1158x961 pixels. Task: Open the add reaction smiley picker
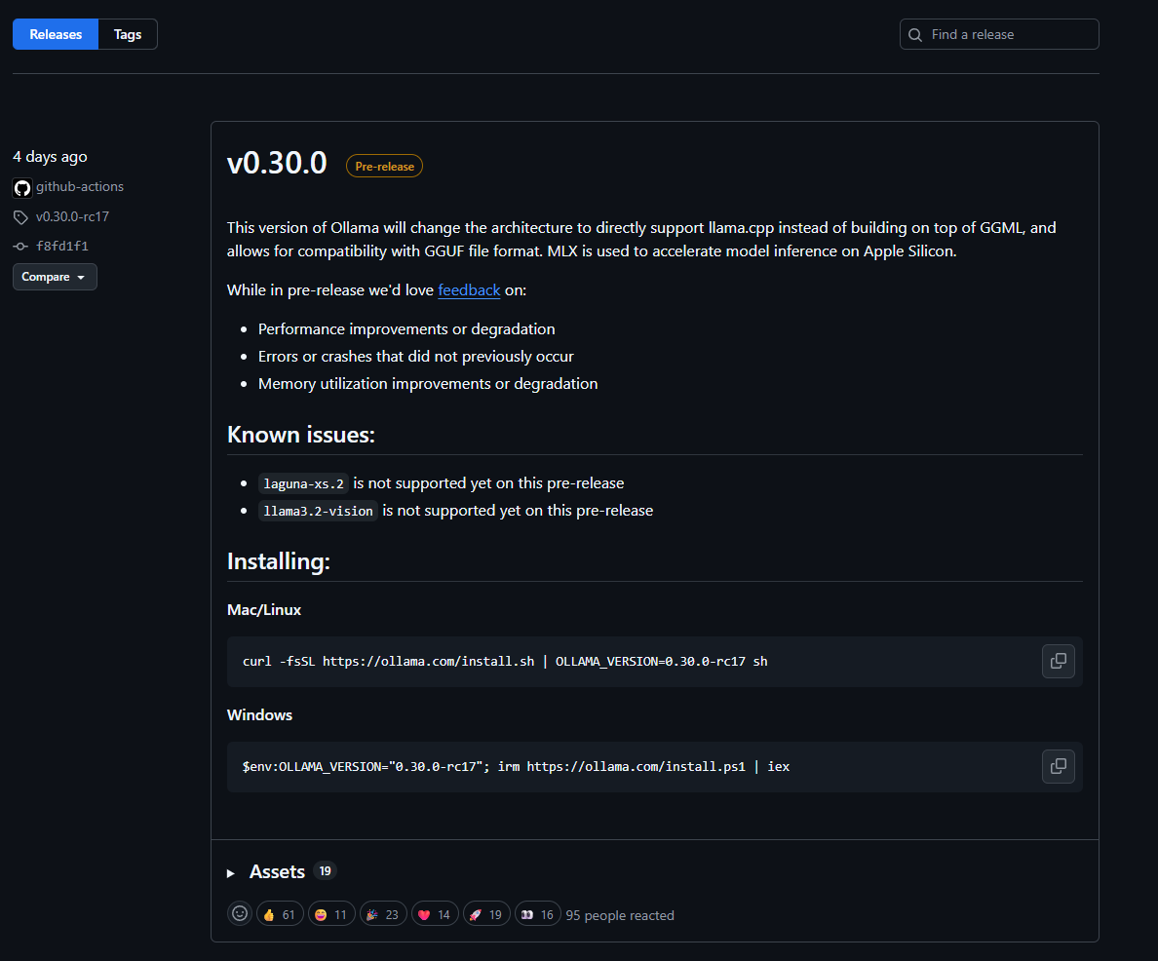pos(239,913)
